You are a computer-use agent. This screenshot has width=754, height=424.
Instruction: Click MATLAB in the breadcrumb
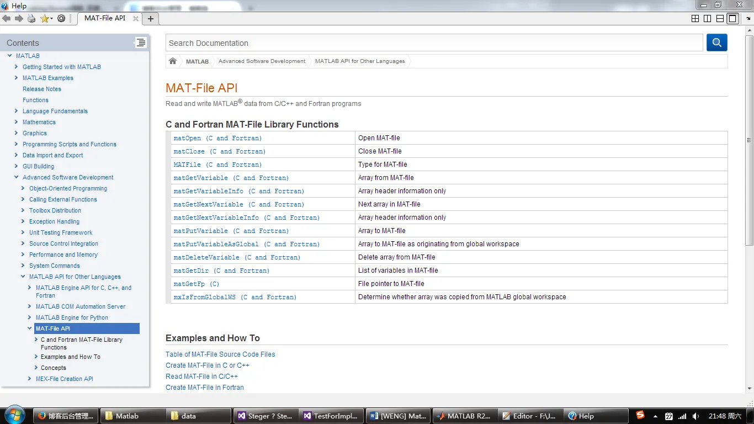(x=197, y=61)
